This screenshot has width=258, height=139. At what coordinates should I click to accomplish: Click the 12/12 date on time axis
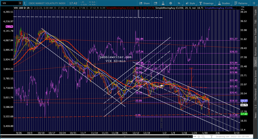coord(136,133)
